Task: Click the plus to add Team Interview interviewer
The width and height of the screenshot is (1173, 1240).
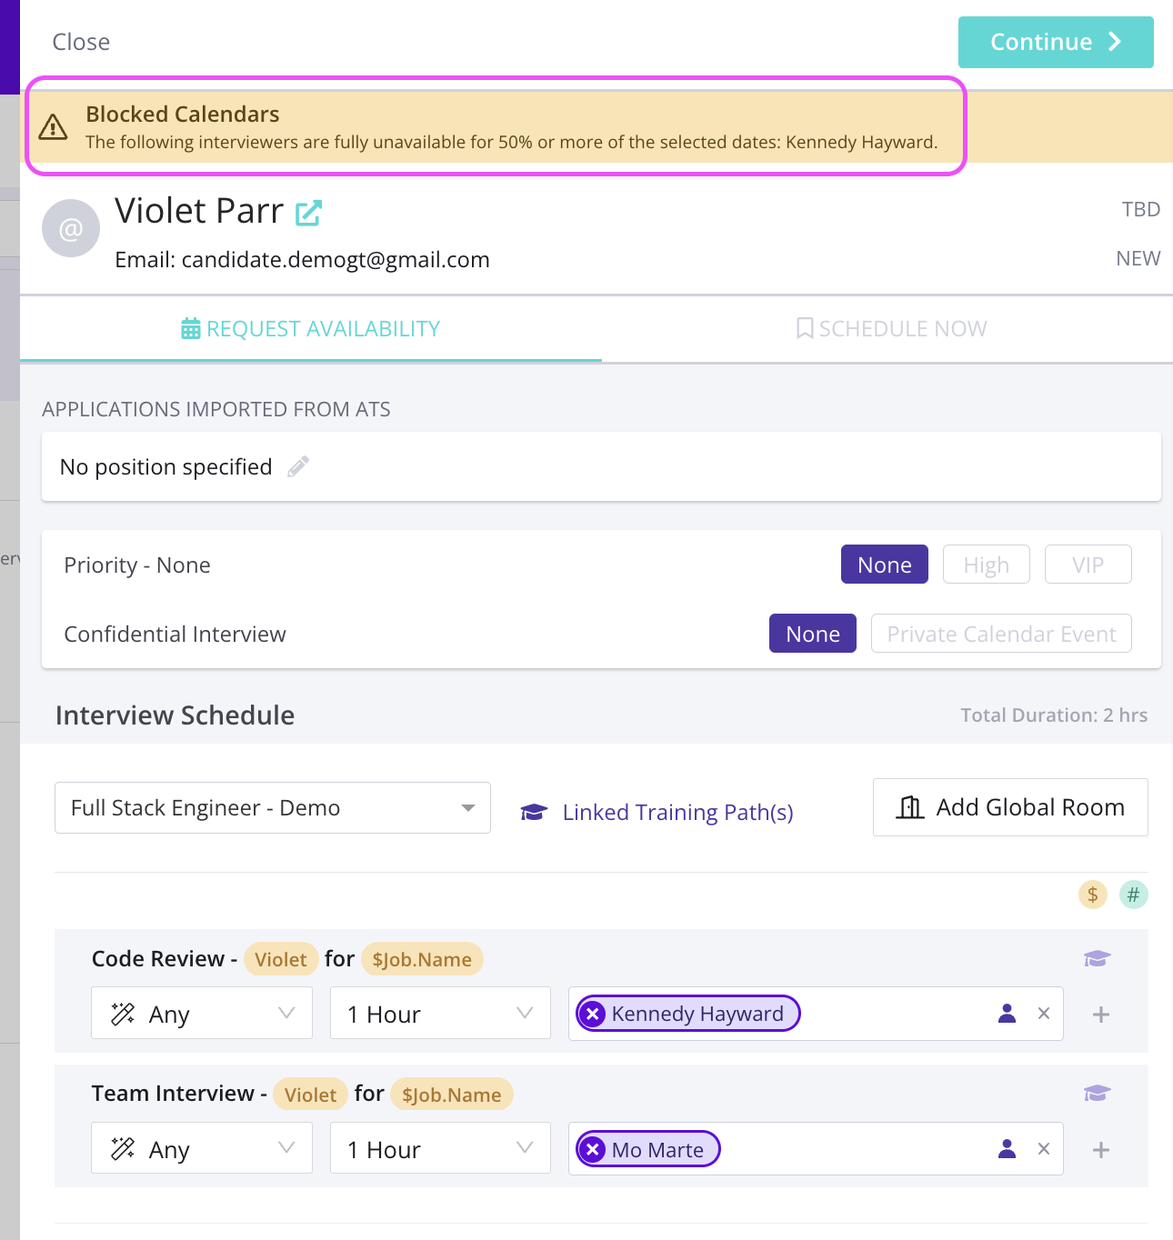Action: point(1101,1149)
